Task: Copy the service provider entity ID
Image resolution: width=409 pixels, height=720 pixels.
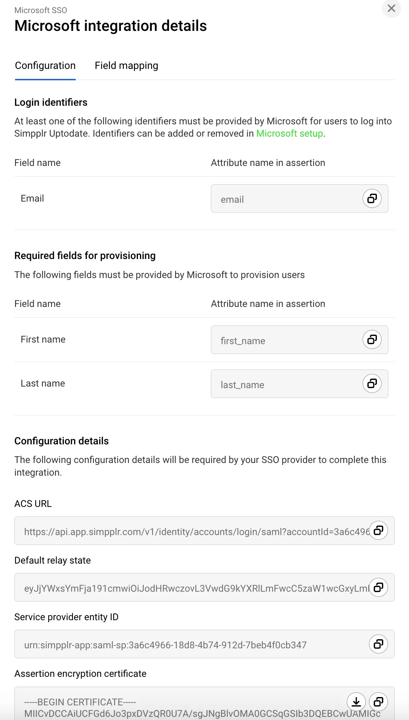Action: click(378, 644)
